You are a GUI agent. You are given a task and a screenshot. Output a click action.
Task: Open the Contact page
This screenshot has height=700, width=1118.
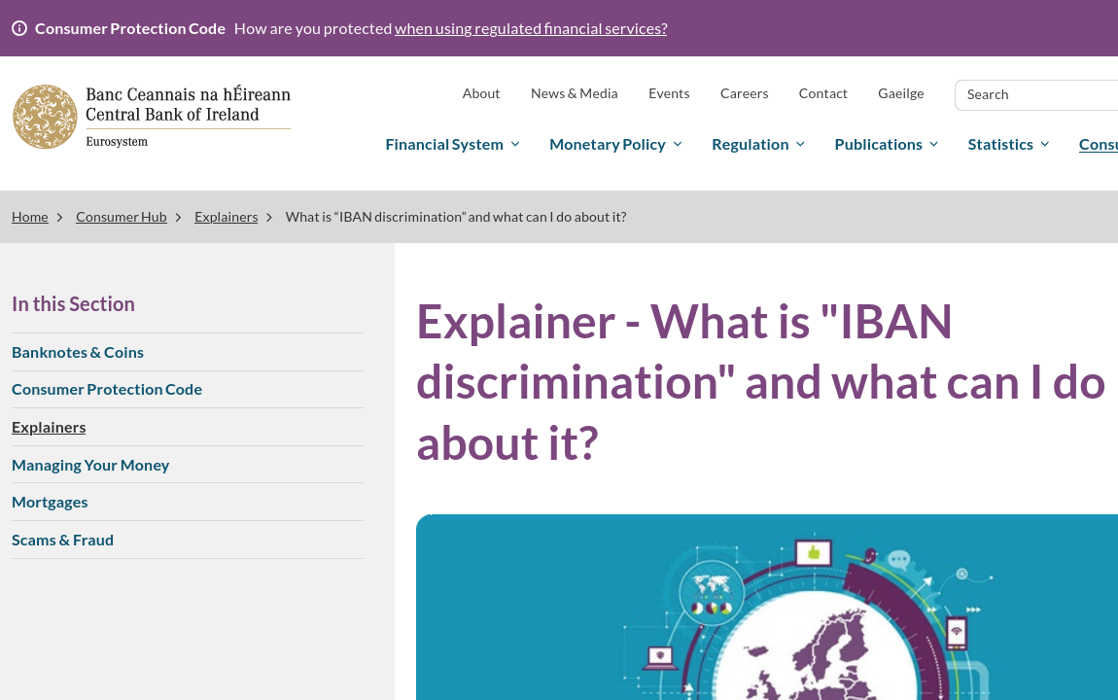click(x=822, y=93)
